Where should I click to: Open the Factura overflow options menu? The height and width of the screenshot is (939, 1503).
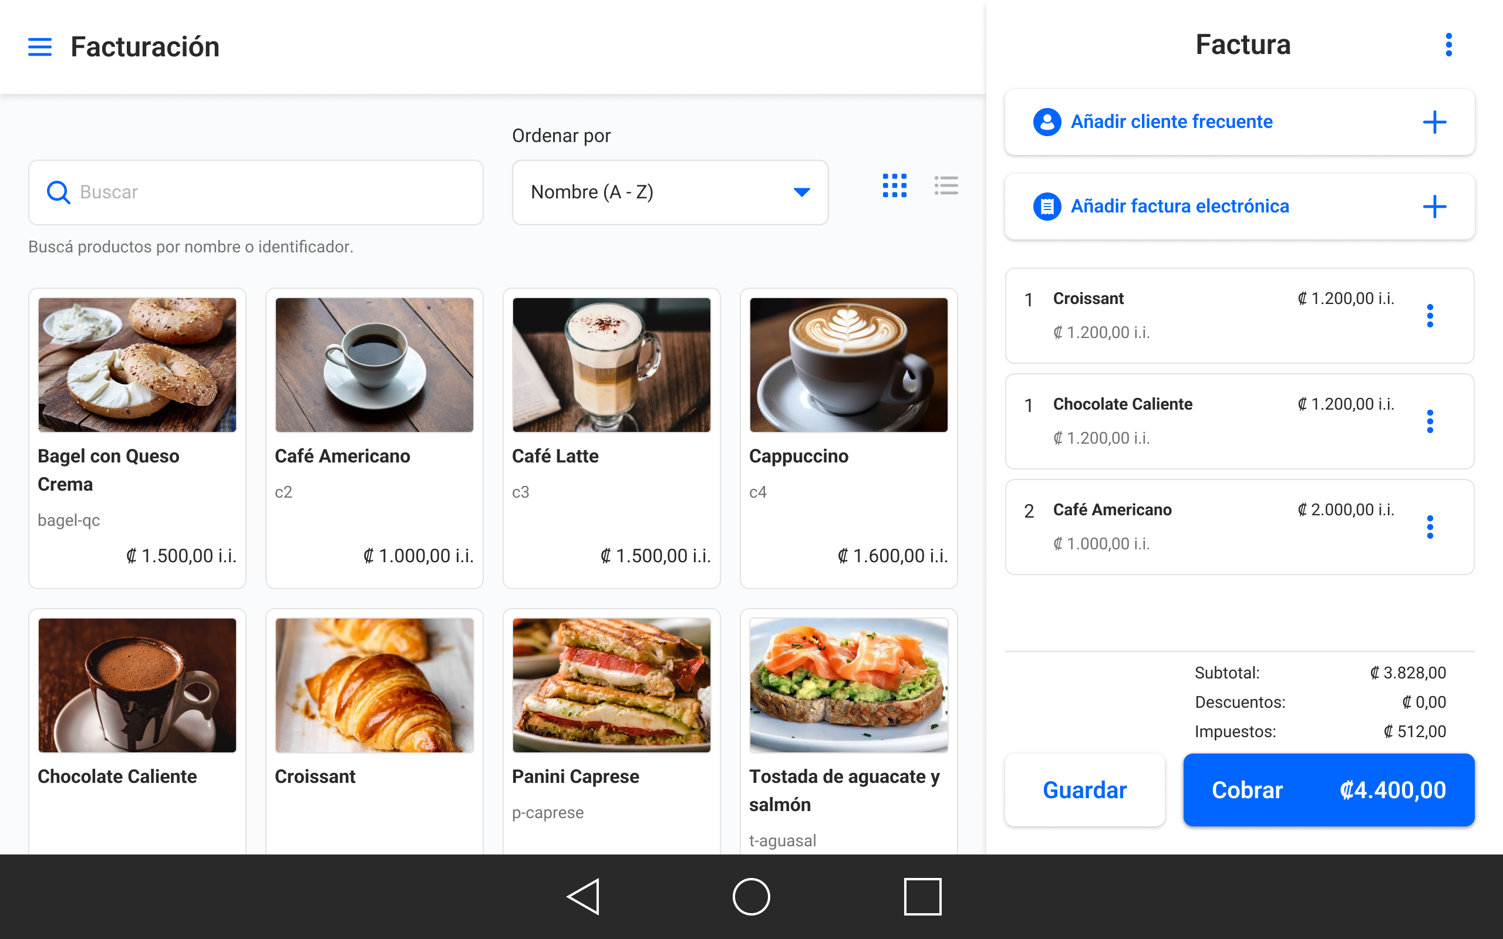(x=1448, y=45)
